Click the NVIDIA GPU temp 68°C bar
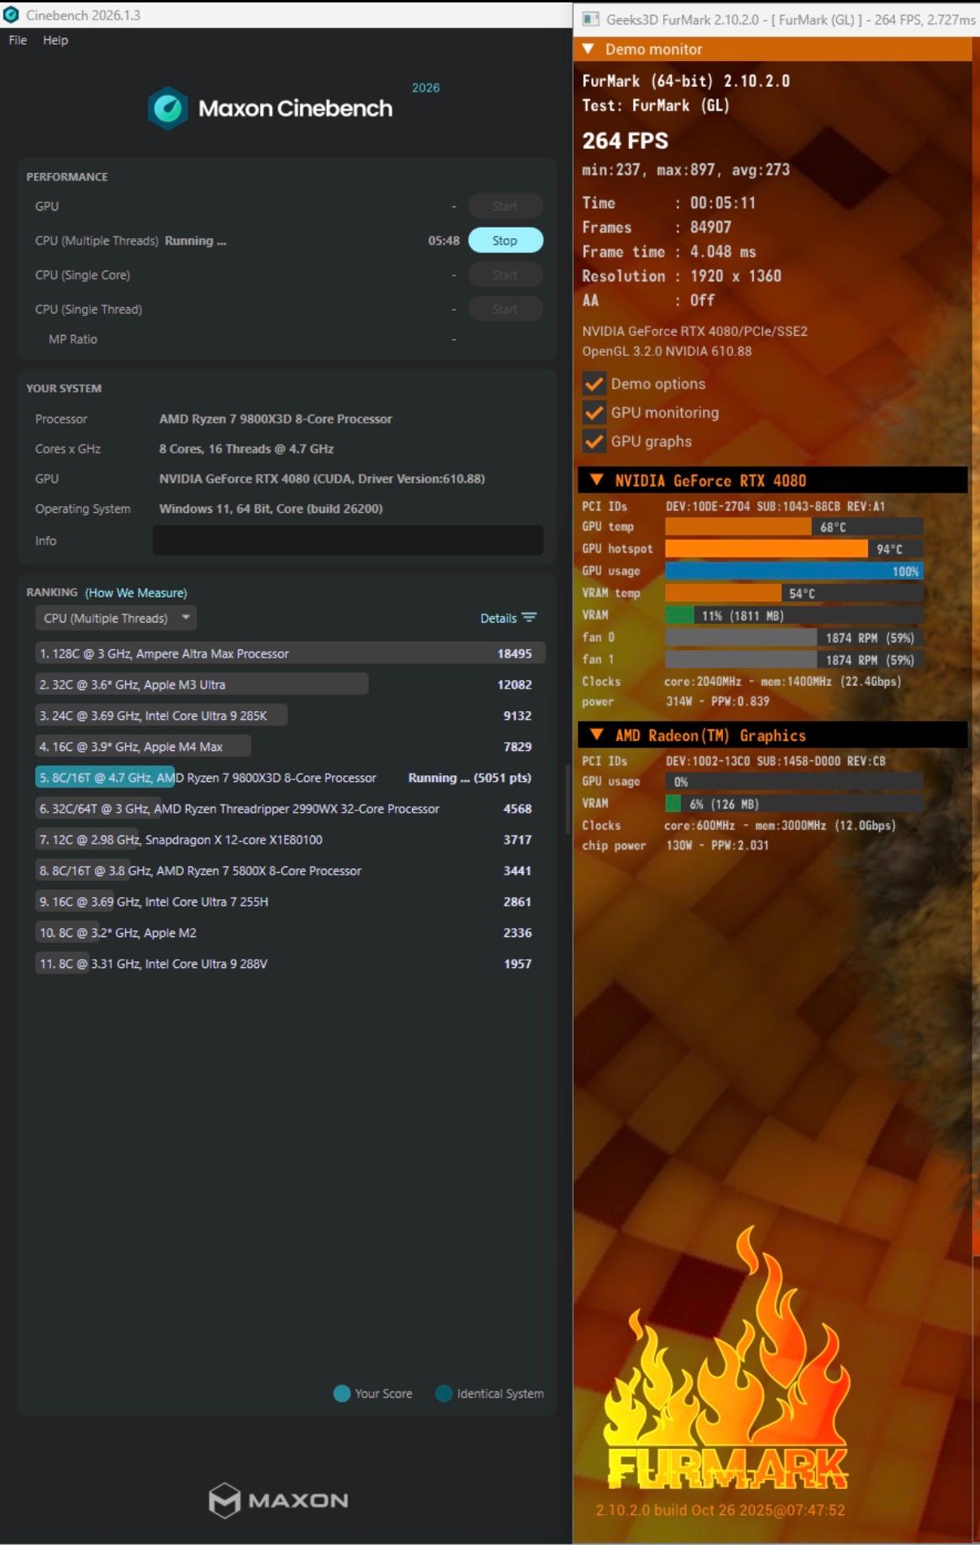 pos(793,527)
